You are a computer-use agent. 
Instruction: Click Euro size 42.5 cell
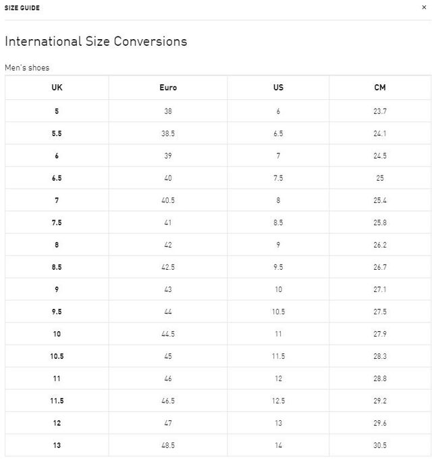tap(168, 267)
